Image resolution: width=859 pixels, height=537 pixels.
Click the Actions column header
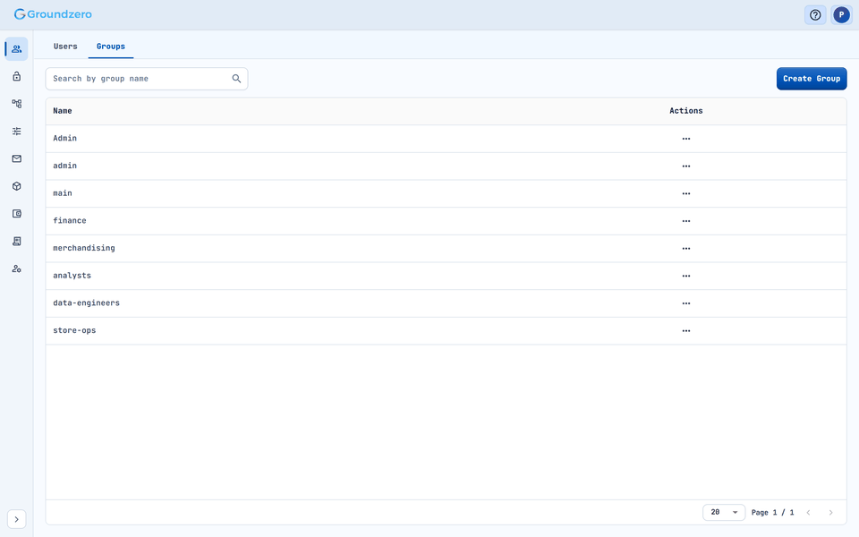coord(686,111)
